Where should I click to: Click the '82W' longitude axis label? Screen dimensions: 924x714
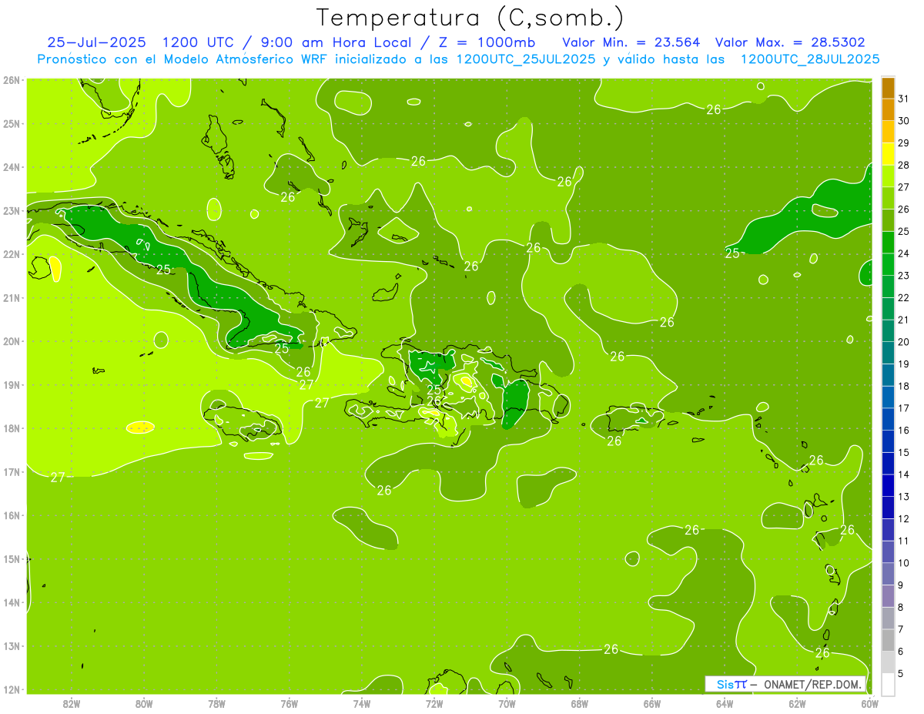(x=71, y=703)
